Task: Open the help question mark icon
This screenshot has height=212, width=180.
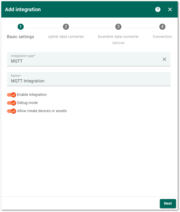Action: click(158, 9)
